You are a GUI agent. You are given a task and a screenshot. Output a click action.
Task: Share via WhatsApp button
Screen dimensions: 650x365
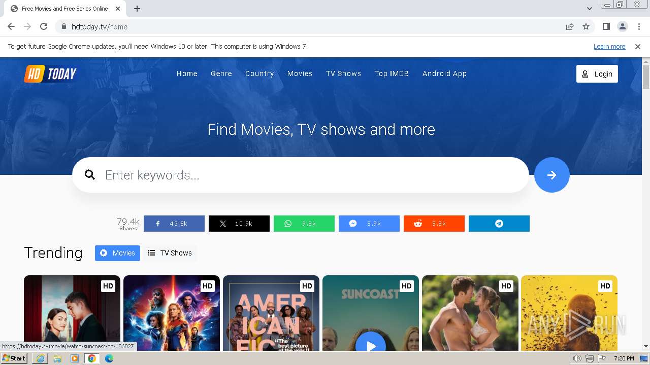304,224
